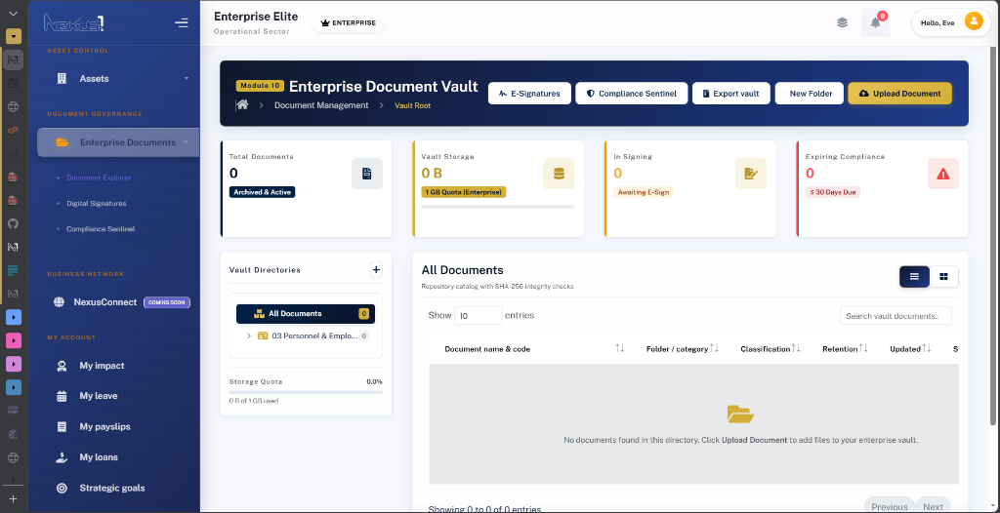Viewport: 1000px width, 513px height.
Task: Click Vault Root breadcrumb
Action: point(413,105)
